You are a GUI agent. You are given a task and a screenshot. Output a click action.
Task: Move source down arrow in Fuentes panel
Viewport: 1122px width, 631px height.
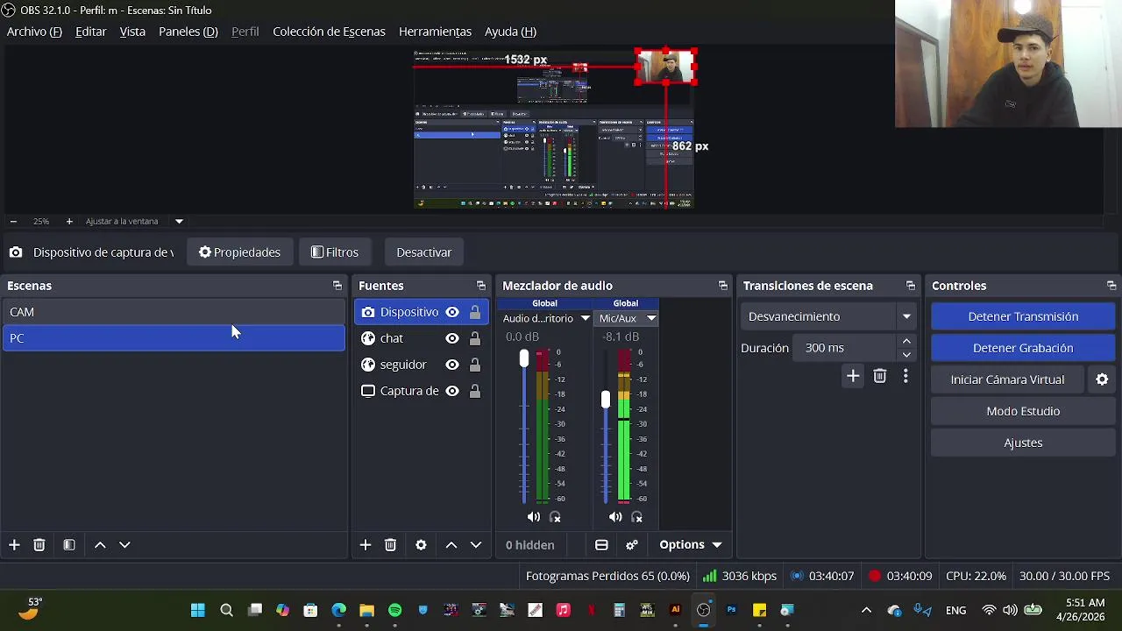click(476, 545)
